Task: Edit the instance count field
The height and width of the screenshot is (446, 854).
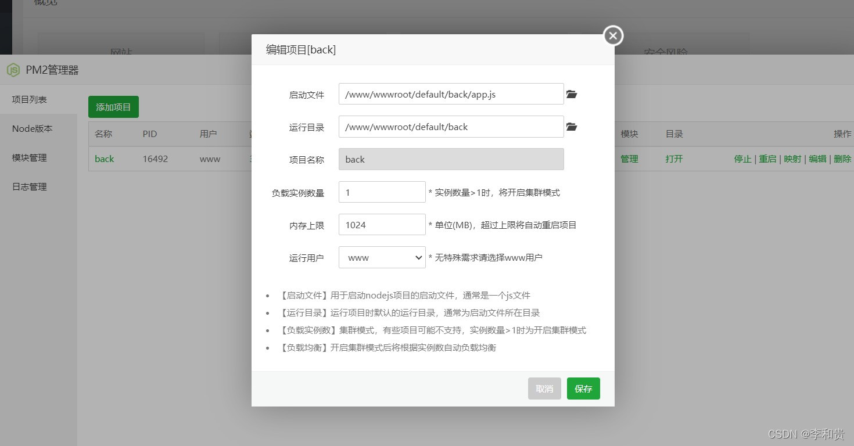Action: click(382, 192)
